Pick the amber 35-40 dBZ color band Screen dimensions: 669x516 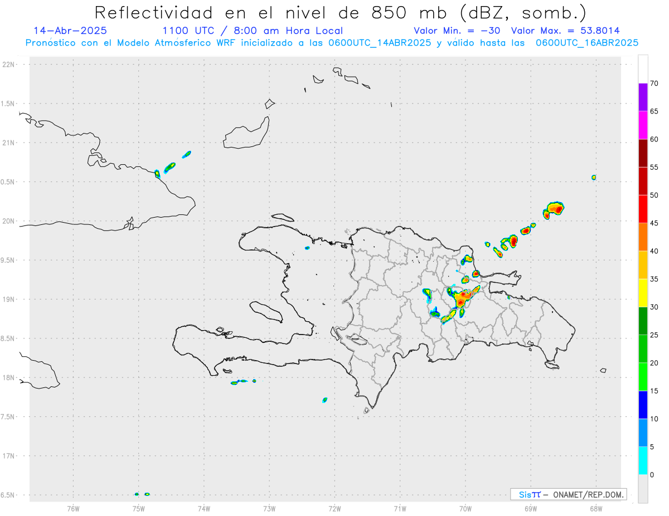(x=643, y=265)
